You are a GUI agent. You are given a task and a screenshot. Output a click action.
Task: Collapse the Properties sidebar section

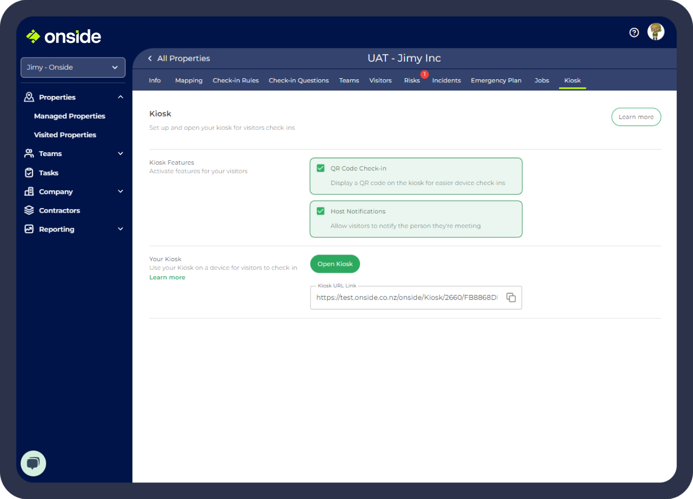pyautogui.click(x=120, y=97)
